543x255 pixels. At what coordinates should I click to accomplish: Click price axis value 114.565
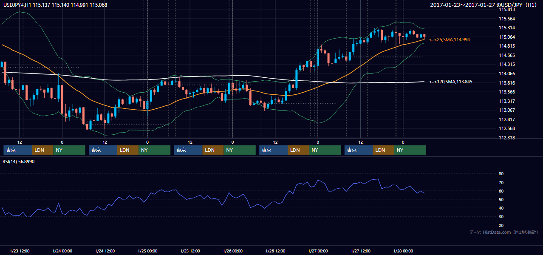pos(506,55)
